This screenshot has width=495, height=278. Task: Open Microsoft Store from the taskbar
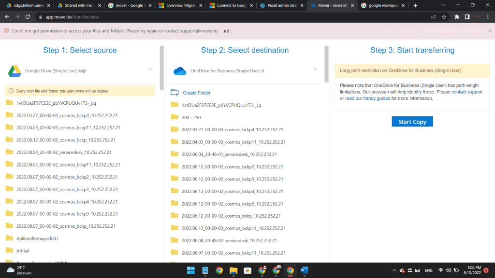(x=247, y=270)
